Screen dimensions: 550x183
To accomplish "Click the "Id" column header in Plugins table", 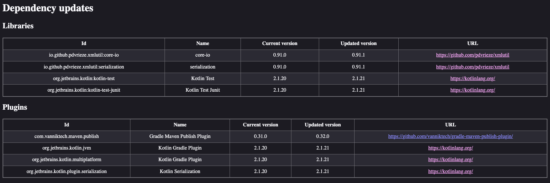I will pos(67,125).
